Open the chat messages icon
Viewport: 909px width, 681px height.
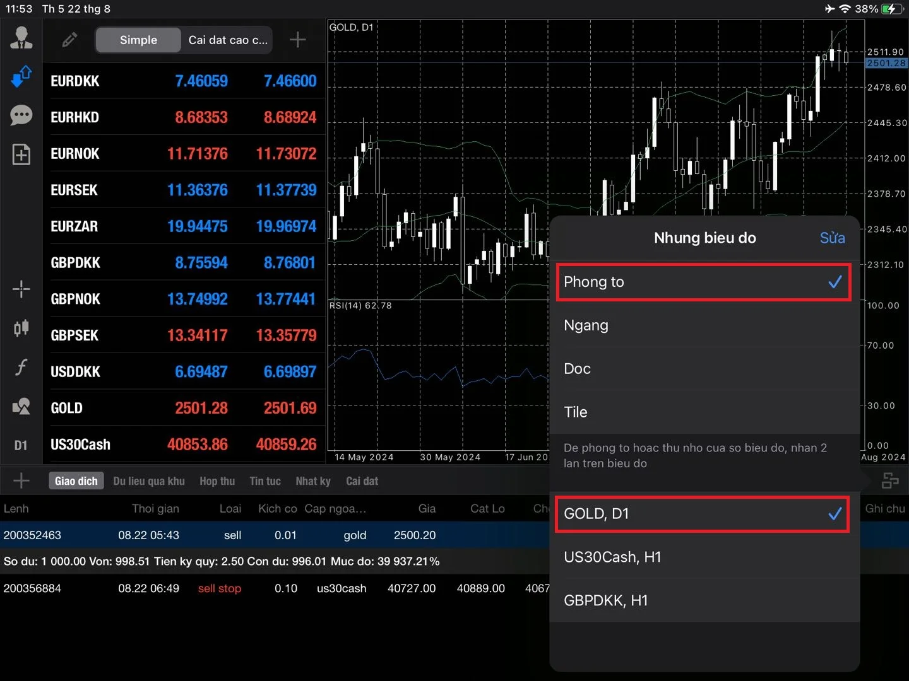[x=21, y=115]
